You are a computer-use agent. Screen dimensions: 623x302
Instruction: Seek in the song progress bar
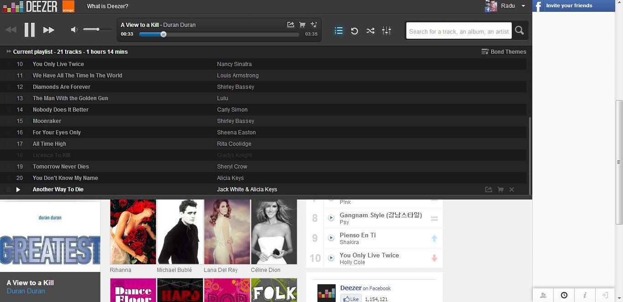point(219,34)
